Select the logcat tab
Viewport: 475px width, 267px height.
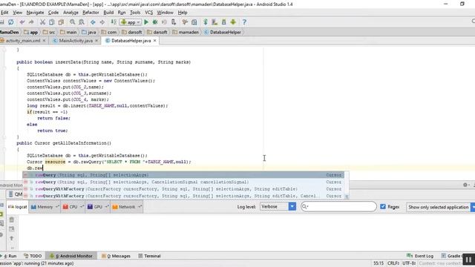[x=18, y=207]
